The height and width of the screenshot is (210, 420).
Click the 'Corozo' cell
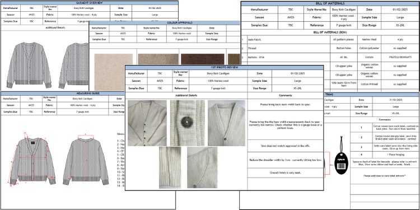click(370, 57)
